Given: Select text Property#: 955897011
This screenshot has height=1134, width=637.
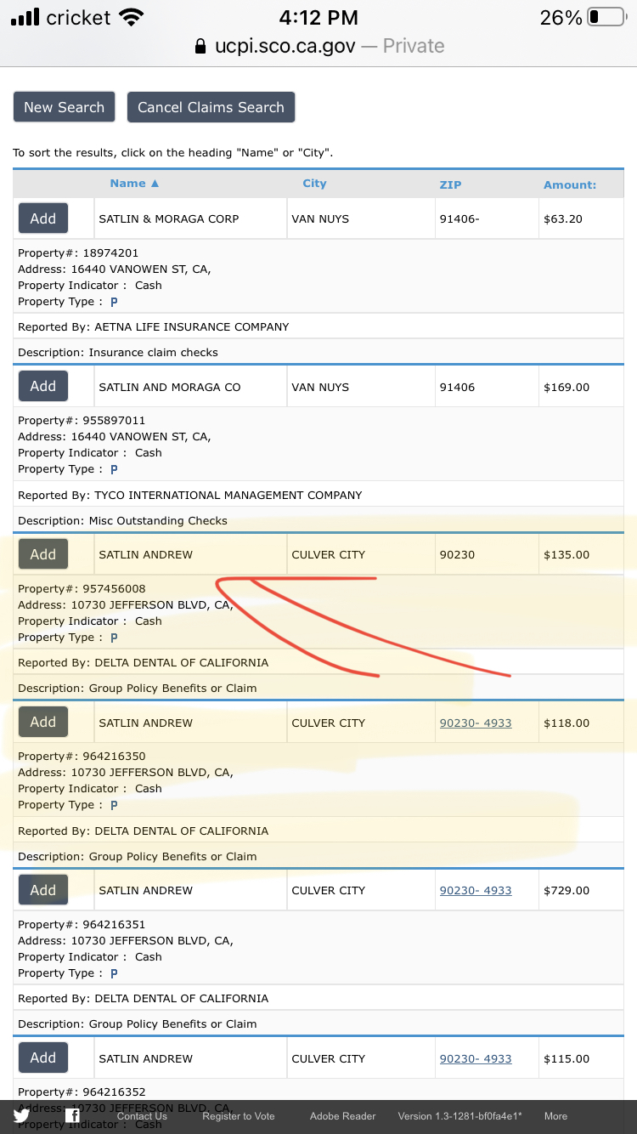Looking at the screenshot, I should pos(82,420).
